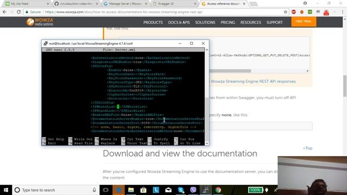
Task: Click the Secure padlock site info
Action: tap(33, 12)
